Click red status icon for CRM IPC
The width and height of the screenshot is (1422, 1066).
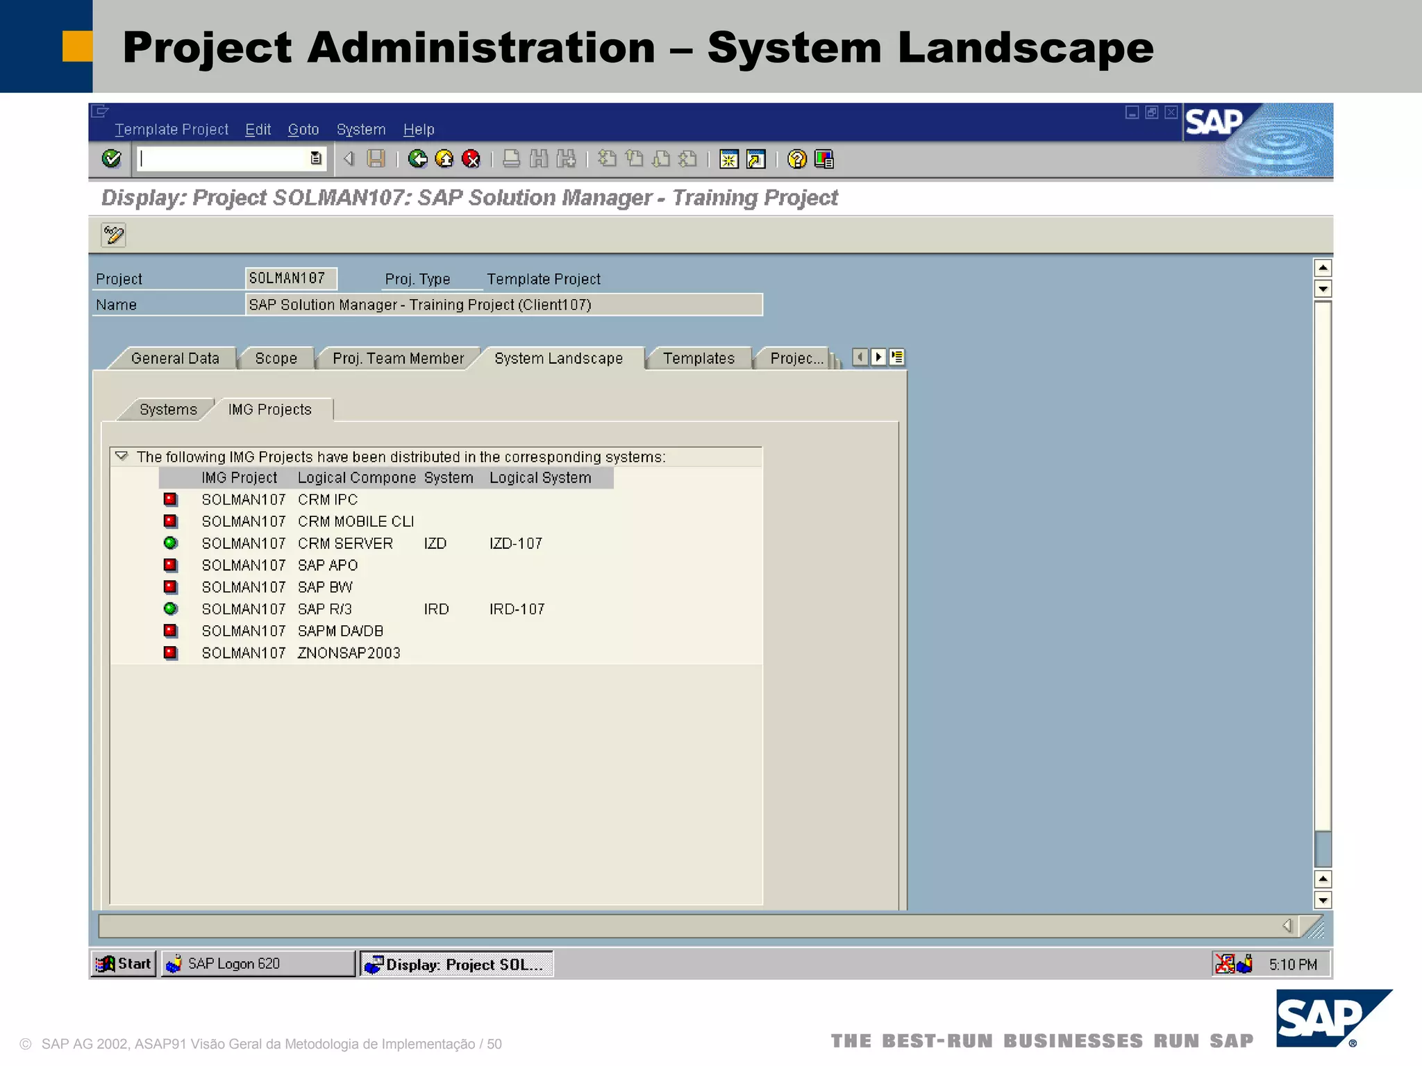(170, 499)
